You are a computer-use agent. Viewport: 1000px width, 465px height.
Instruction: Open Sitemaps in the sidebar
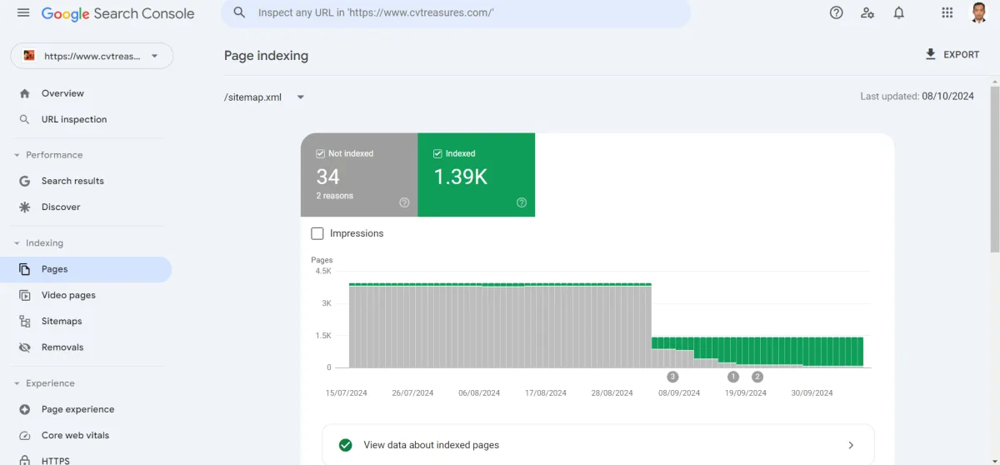pyautogui.click(x=62, y=321)
